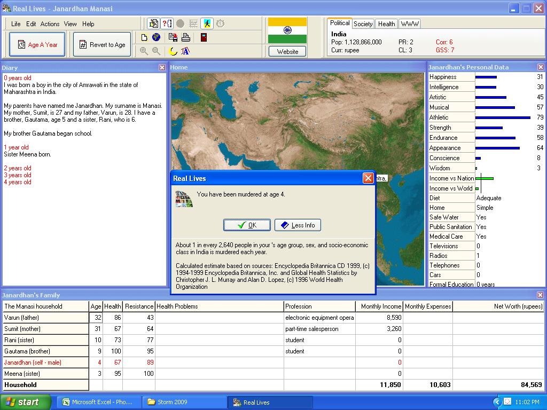
Task: Click the Profession column header
Action: [x=319, y=306]
